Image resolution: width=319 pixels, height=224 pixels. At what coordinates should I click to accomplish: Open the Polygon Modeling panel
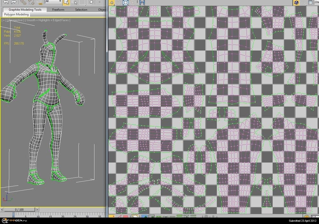(16, 14)
